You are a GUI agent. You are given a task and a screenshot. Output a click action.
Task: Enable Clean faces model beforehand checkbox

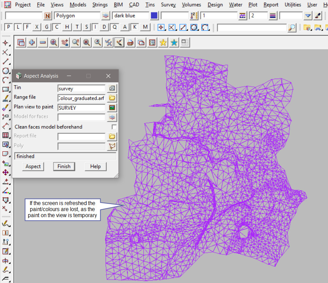114,127
